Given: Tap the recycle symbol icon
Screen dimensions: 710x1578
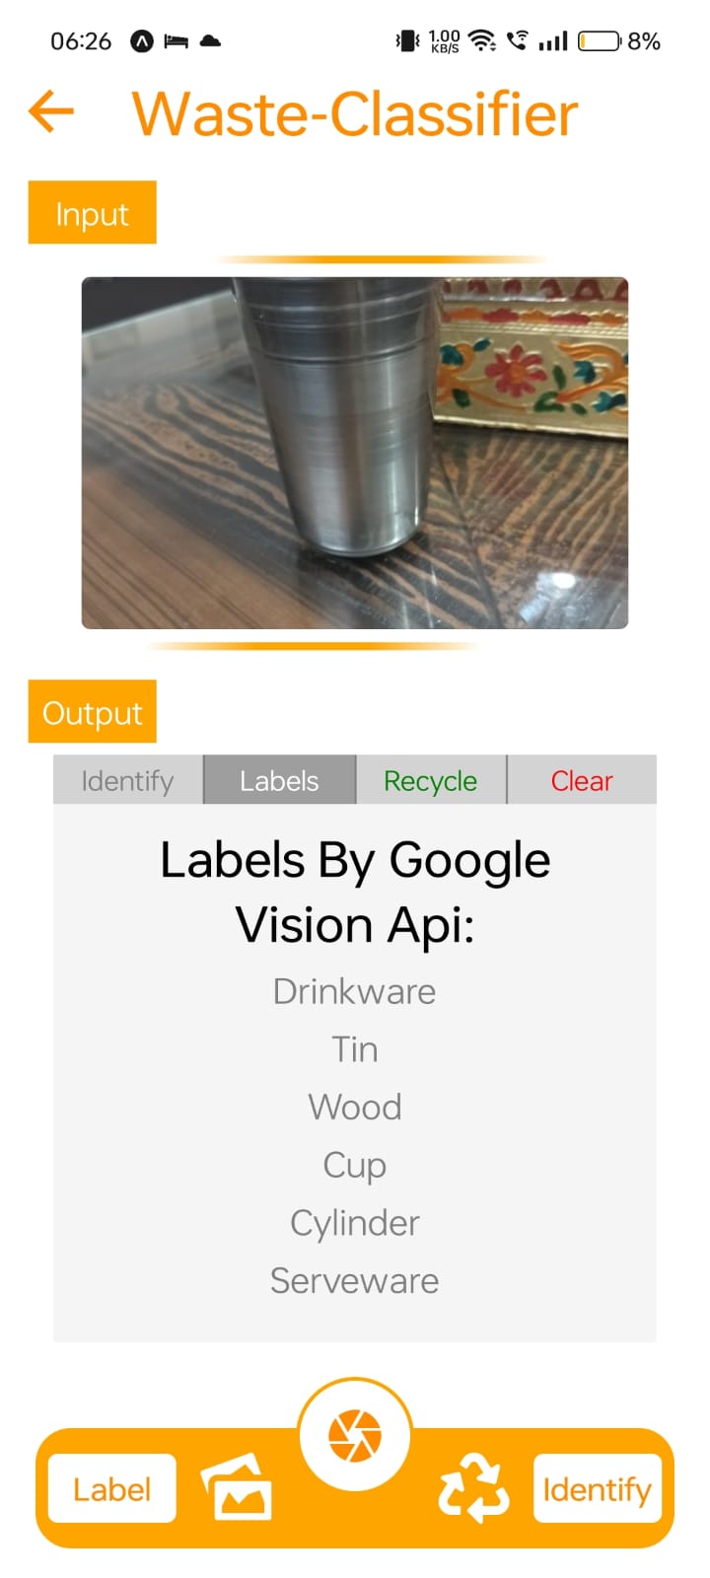Looking at the screenshot, I should point(473,1487).
